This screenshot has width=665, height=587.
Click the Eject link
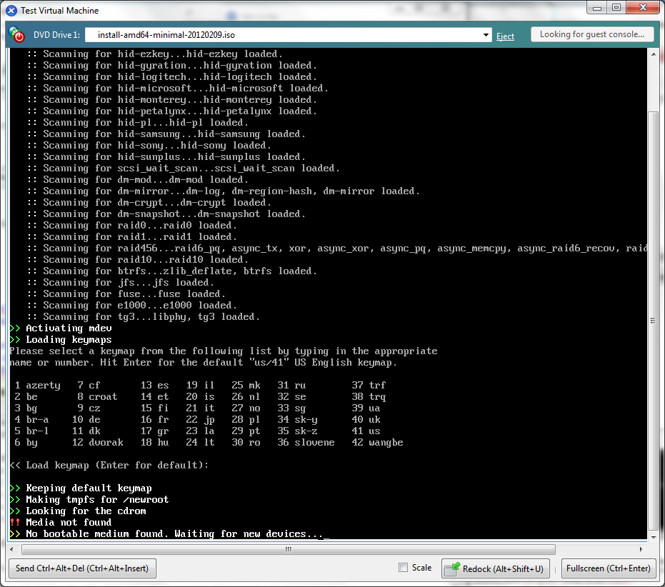coord(505,36)
